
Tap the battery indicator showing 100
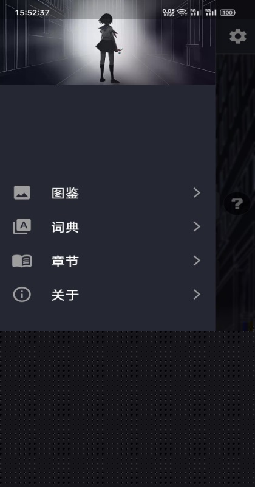pos(228,13)
